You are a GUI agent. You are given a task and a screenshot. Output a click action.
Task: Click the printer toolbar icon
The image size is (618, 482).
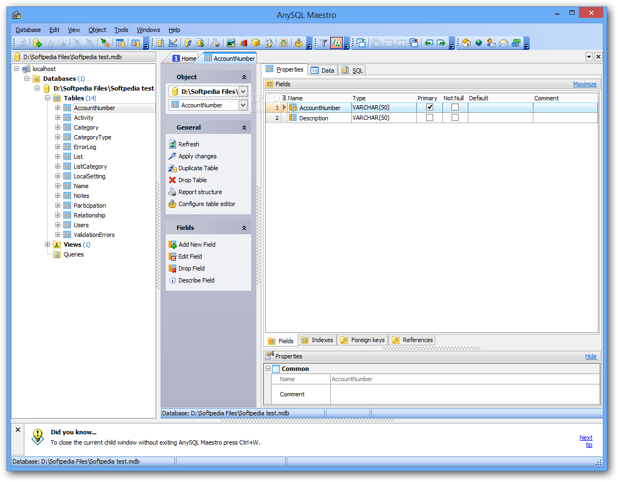(x=215, y=43)
